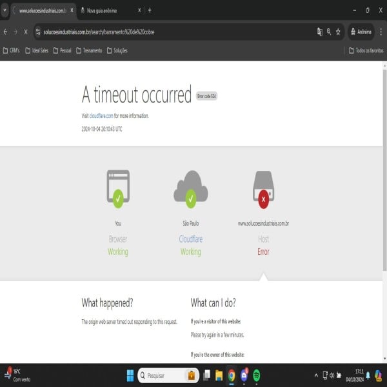The height and width of the screenshot is (387, 387).
Task: Open Todos os favoritos folder
Action: (366, 50)
